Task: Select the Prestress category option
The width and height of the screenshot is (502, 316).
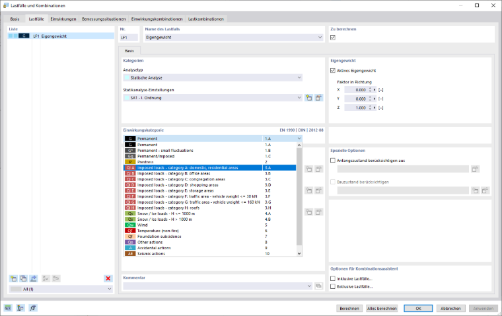Action: [x=209, y=162]
